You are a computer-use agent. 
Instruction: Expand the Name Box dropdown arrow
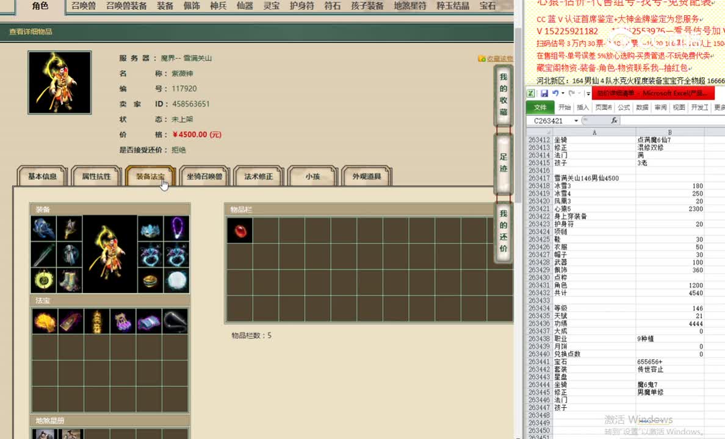coord(576,121)
